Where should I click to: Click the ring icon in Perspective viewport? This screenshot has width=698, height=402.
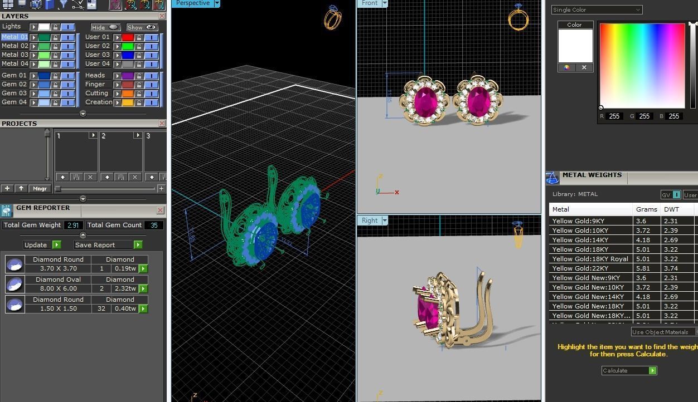coord(332,18)
